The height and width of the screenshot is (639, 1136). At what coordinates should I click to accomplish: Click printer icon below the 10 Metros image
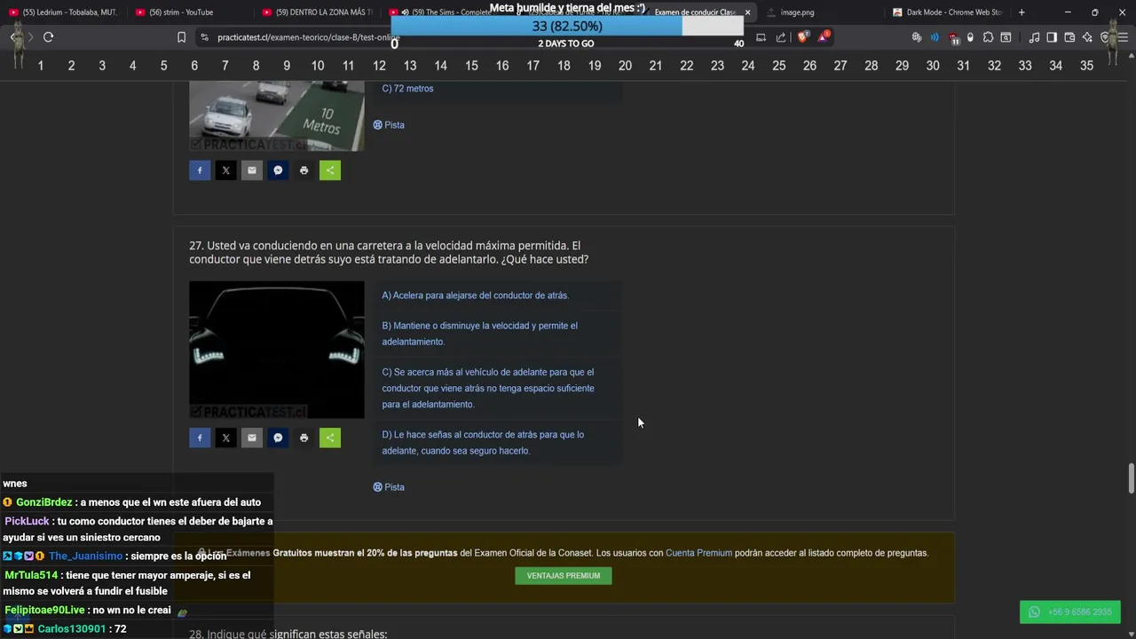point(304,170)
